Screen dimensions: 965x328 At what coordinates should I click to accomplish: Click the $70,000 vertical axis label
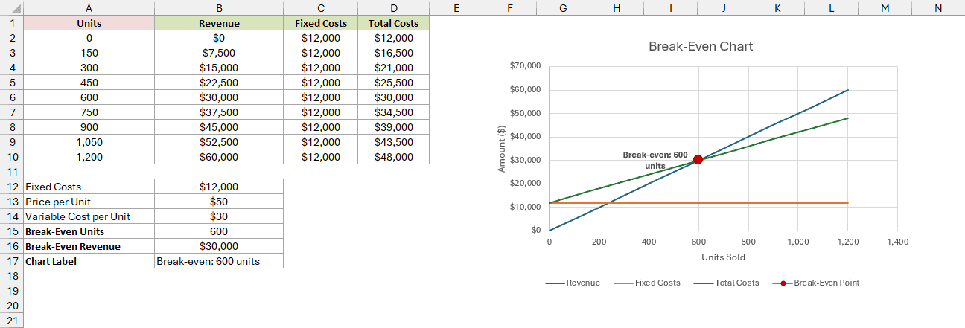525,66
